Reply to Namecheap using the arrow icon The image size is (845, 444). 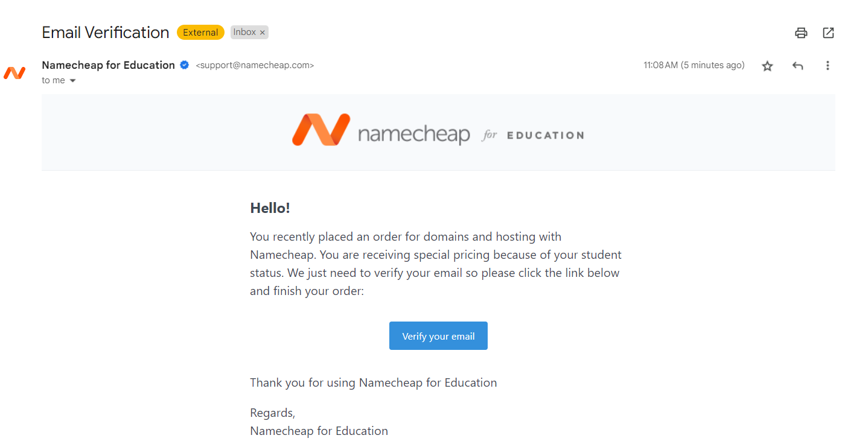click(x=798, y=66)
